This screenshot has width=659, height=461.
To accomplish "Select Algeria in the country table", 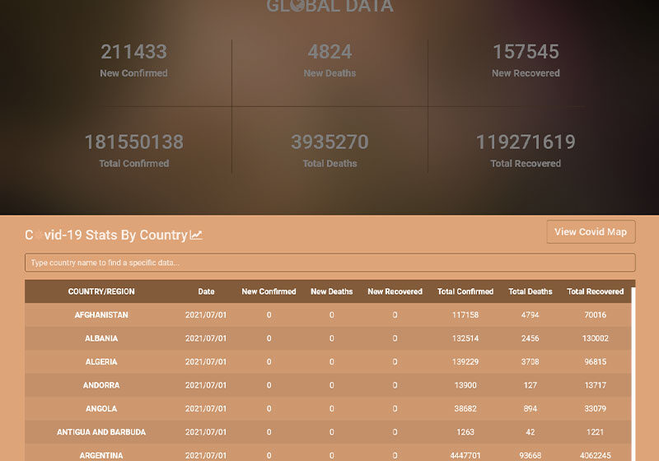I will point(101,362).
